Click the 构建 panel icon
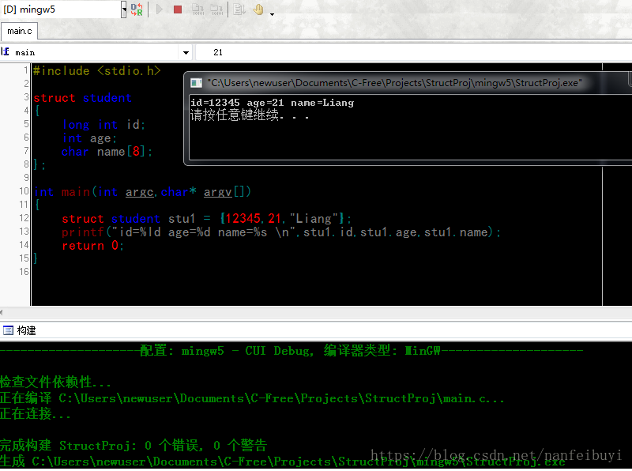 click(8, 330)
